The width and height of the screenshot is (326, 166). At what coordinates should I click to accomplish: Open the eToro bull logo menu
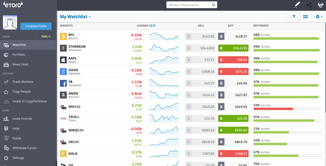(320, 5)
